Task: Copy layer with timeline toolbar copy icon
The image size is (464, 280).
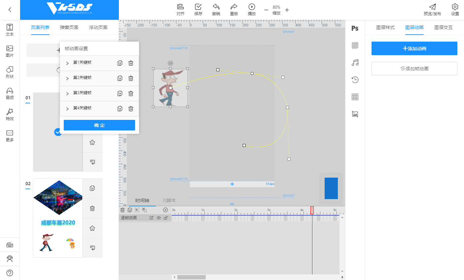Action: click(130, 210)
